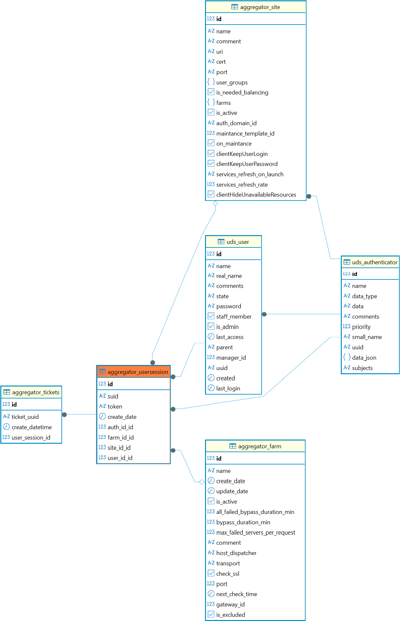Click the table icon in aggregator_farm header
The image size is (400, 621).
[x=232, y=446]
